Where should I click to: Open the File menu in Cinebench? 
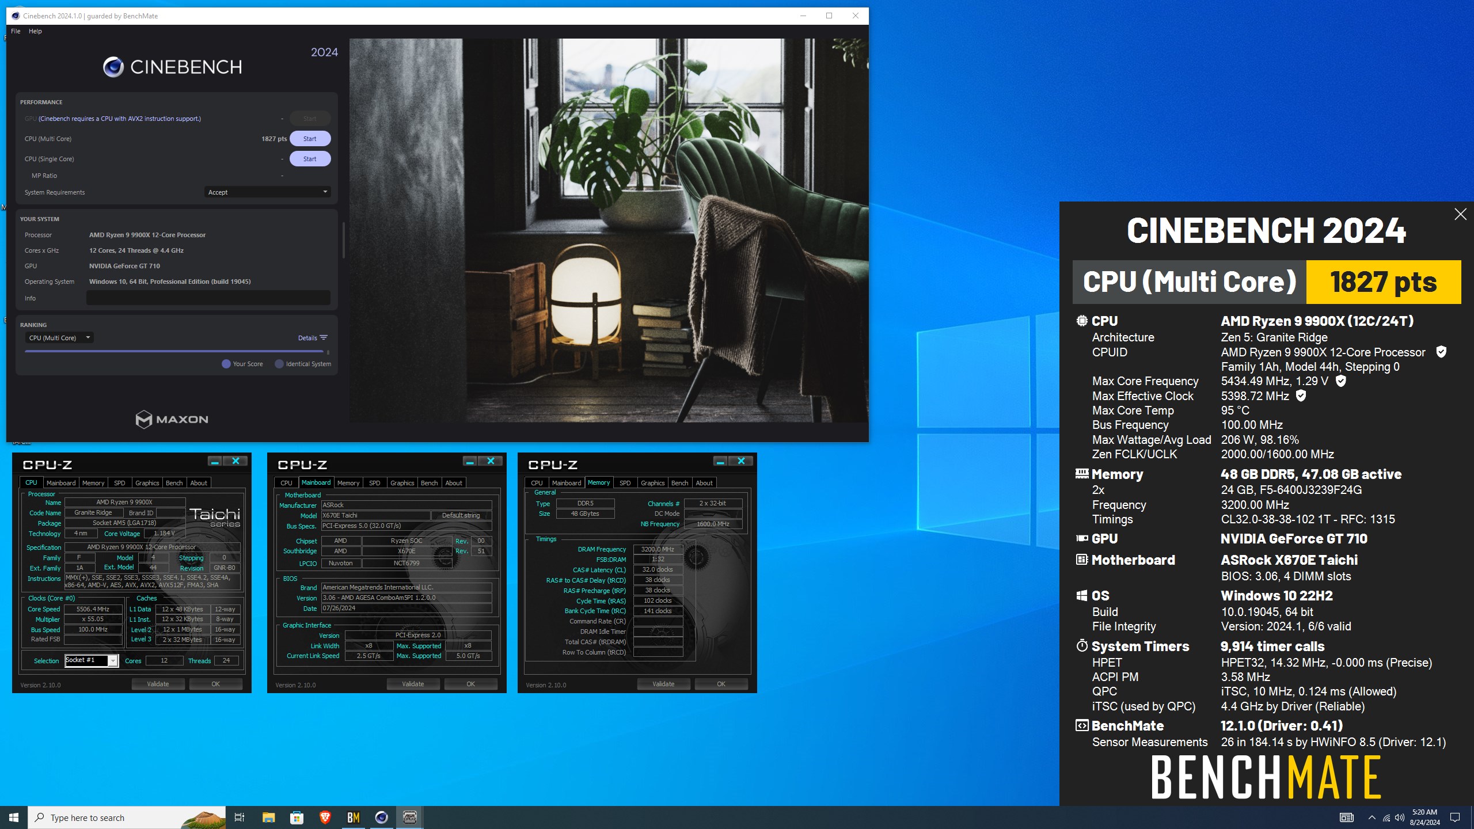coord(16,31)
